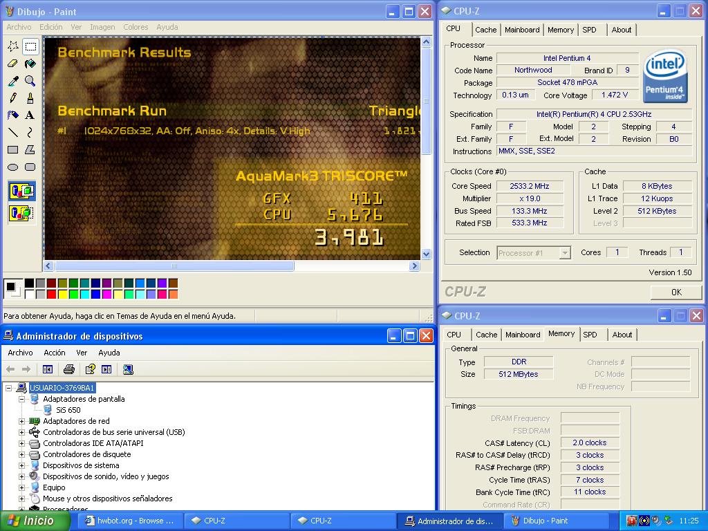
Task: Select the Brush tool in Paint
Action: tap(30, 97)
